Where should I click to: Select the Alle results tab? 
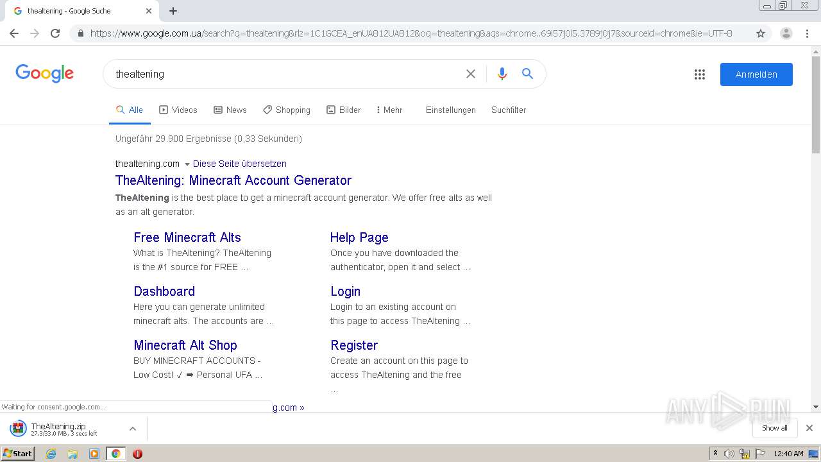(x=130, y=110)
